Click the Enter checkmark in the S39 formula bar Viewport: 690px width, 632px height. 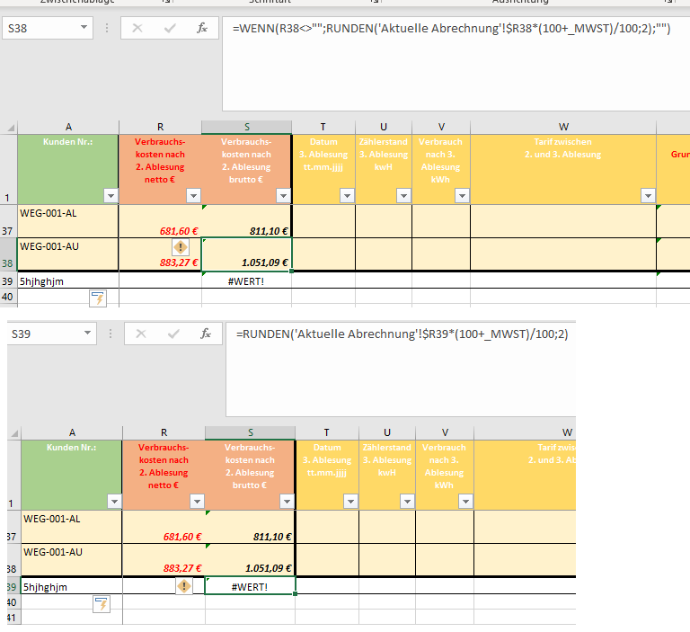click(x=173, y=334)
